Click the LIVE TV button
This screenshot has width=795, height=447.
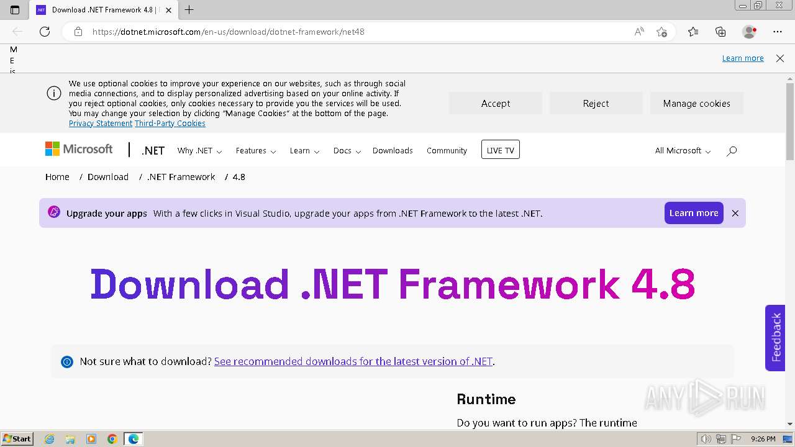click(501, 150)
